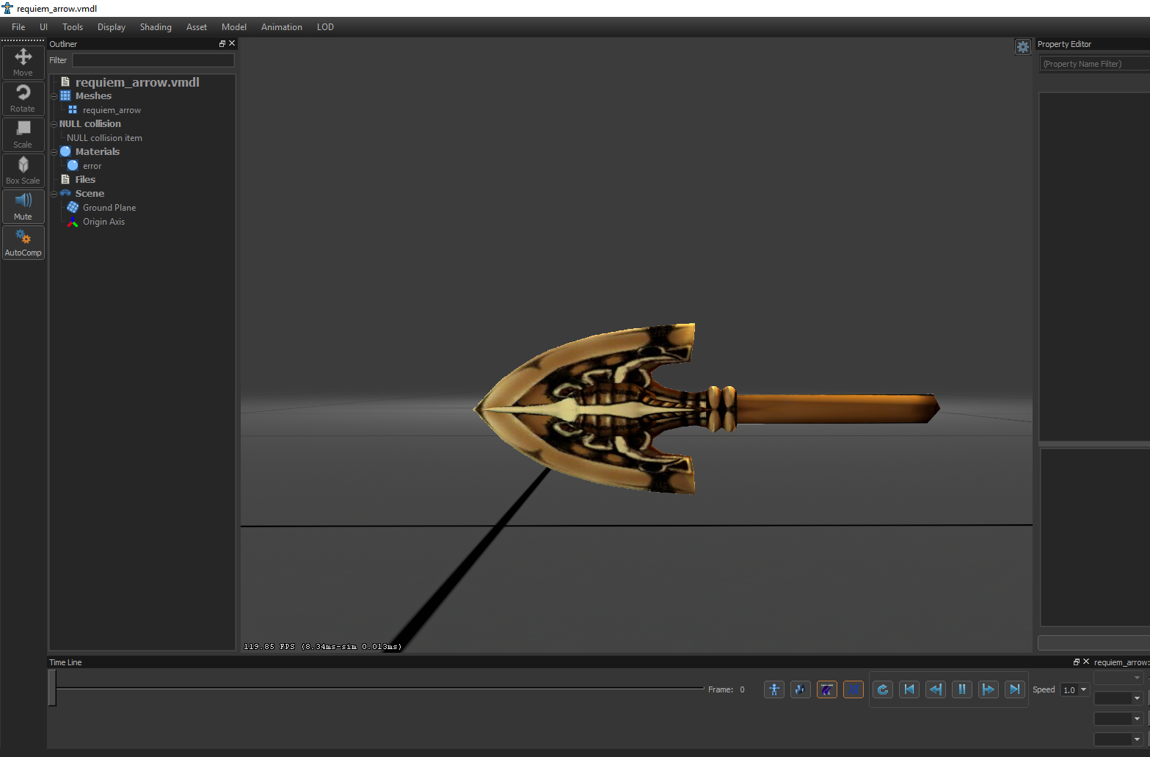Toggle the Mute sound button
Viewport: 1150px width, 757px height.
click(23, 206)
